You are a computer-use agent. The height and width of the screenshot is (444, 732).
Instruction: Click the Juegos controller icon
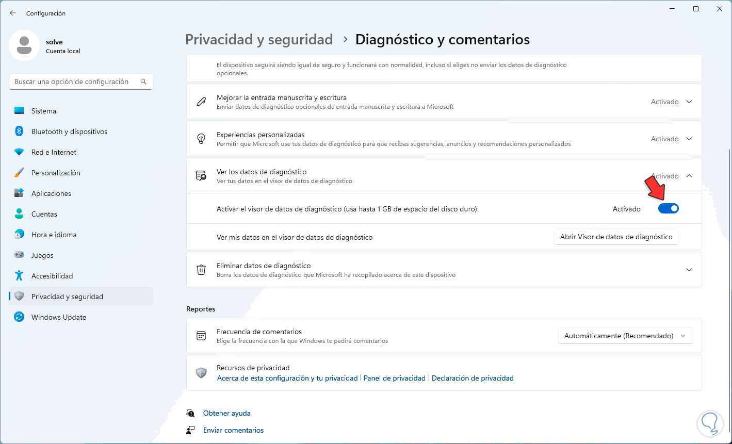(x=19, y=255)
